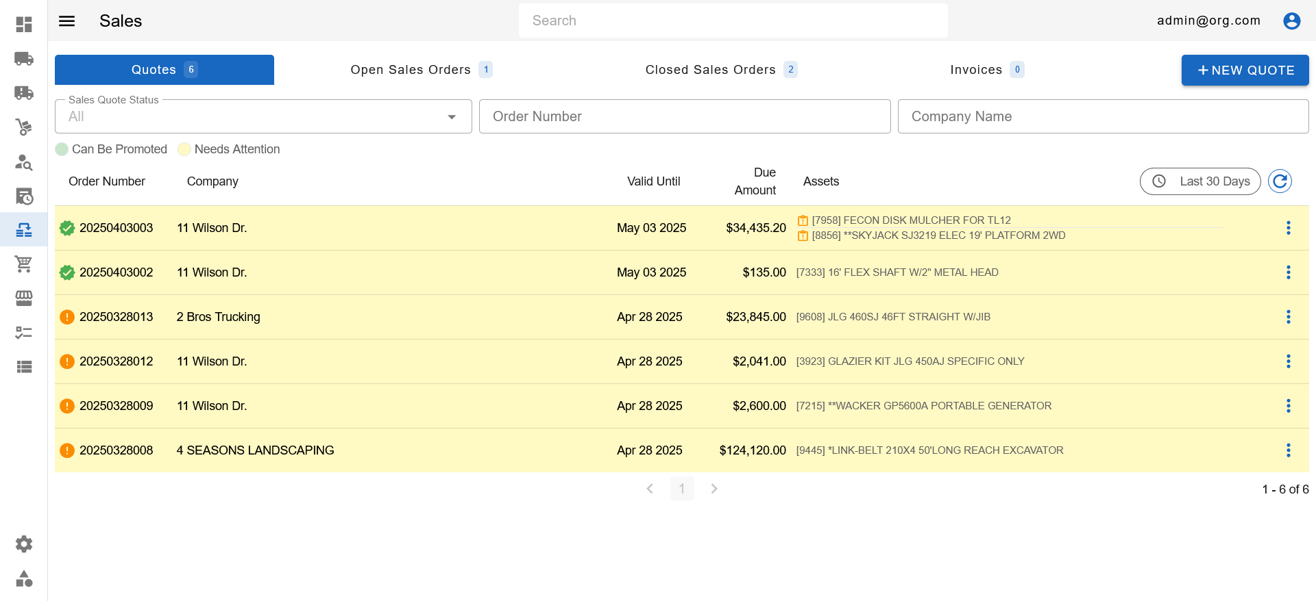Click the yellow Needs Attention legend swatch
Image resolution: width=1316 pixels, height=601 pixels.
click(184, 149)
